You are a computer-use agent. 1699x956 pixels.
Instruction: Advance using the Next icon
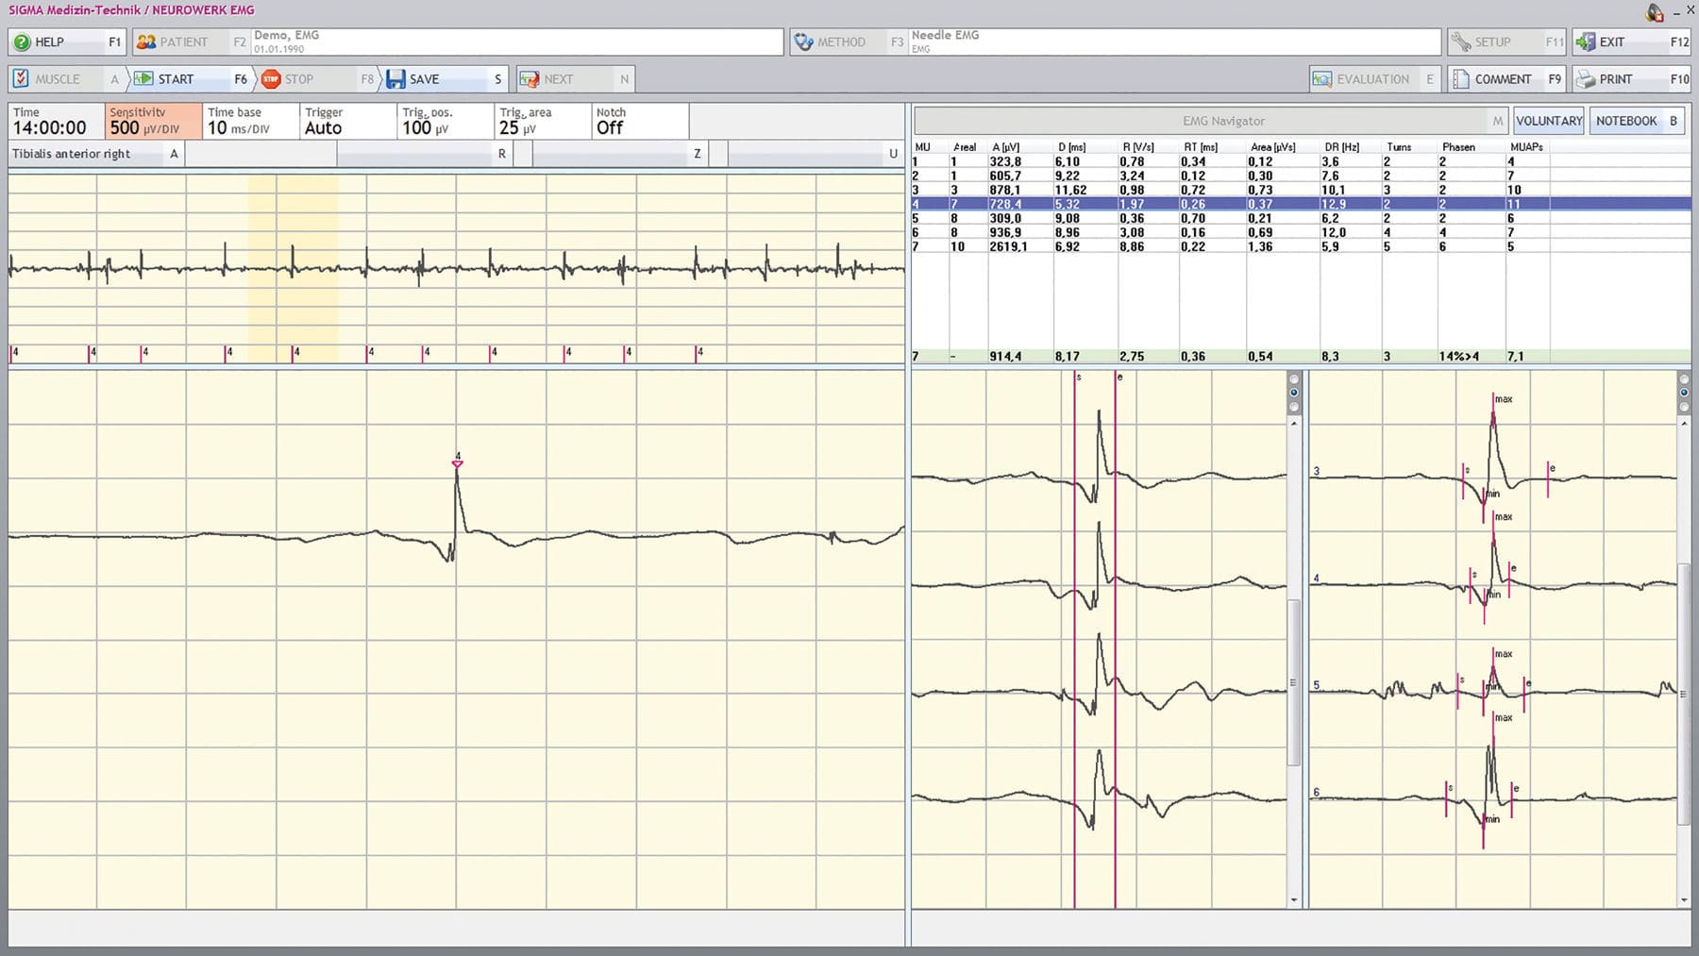pyautogui.click(x=529, y=78)
